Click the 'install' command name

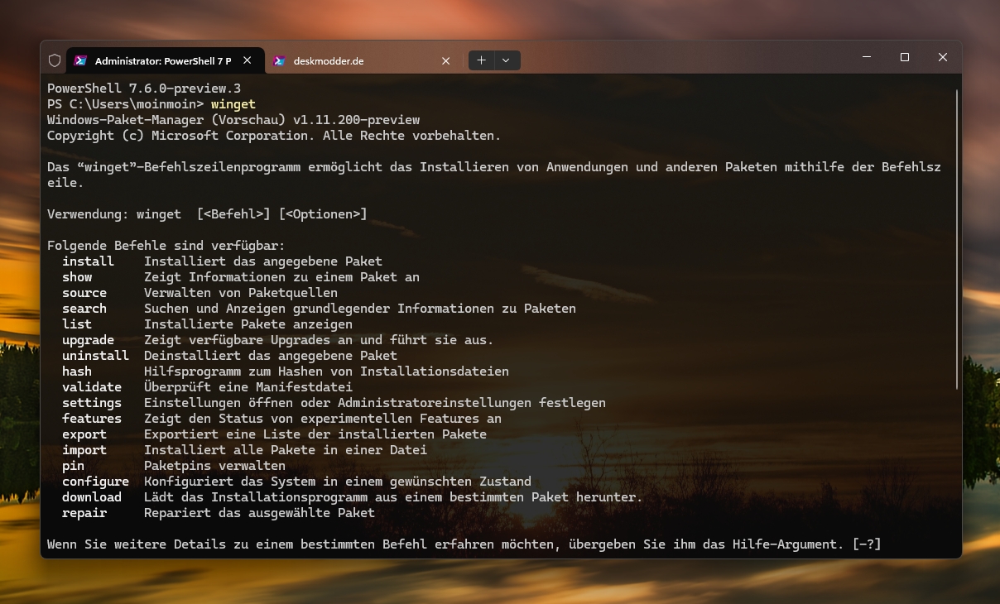pyautogui.click(x=88, y=261)
